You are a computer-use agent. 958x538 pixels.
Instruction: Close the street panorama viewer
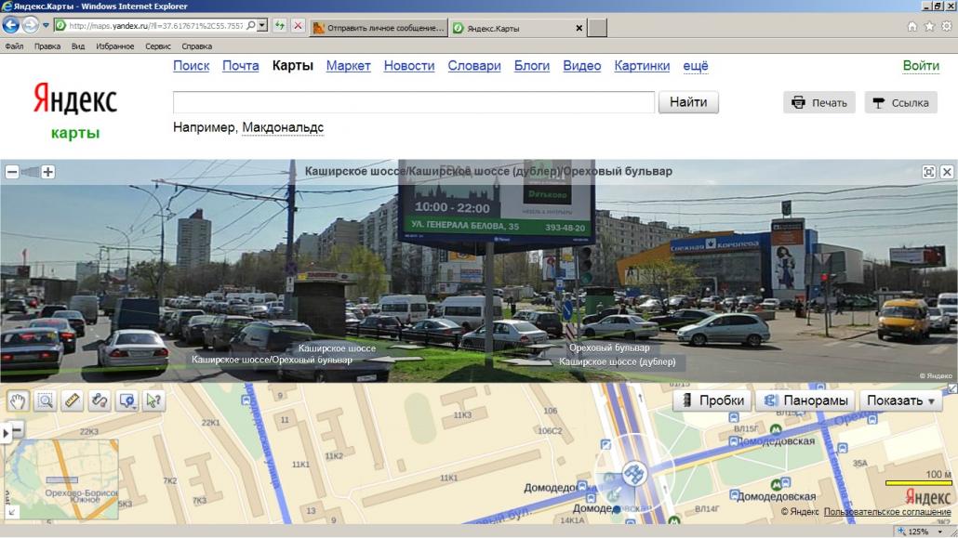pos(947,172)
